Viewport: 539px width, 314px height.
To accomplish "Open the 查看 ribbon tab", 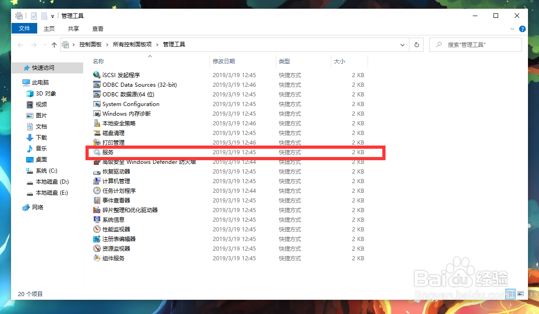I will (97, 28).
